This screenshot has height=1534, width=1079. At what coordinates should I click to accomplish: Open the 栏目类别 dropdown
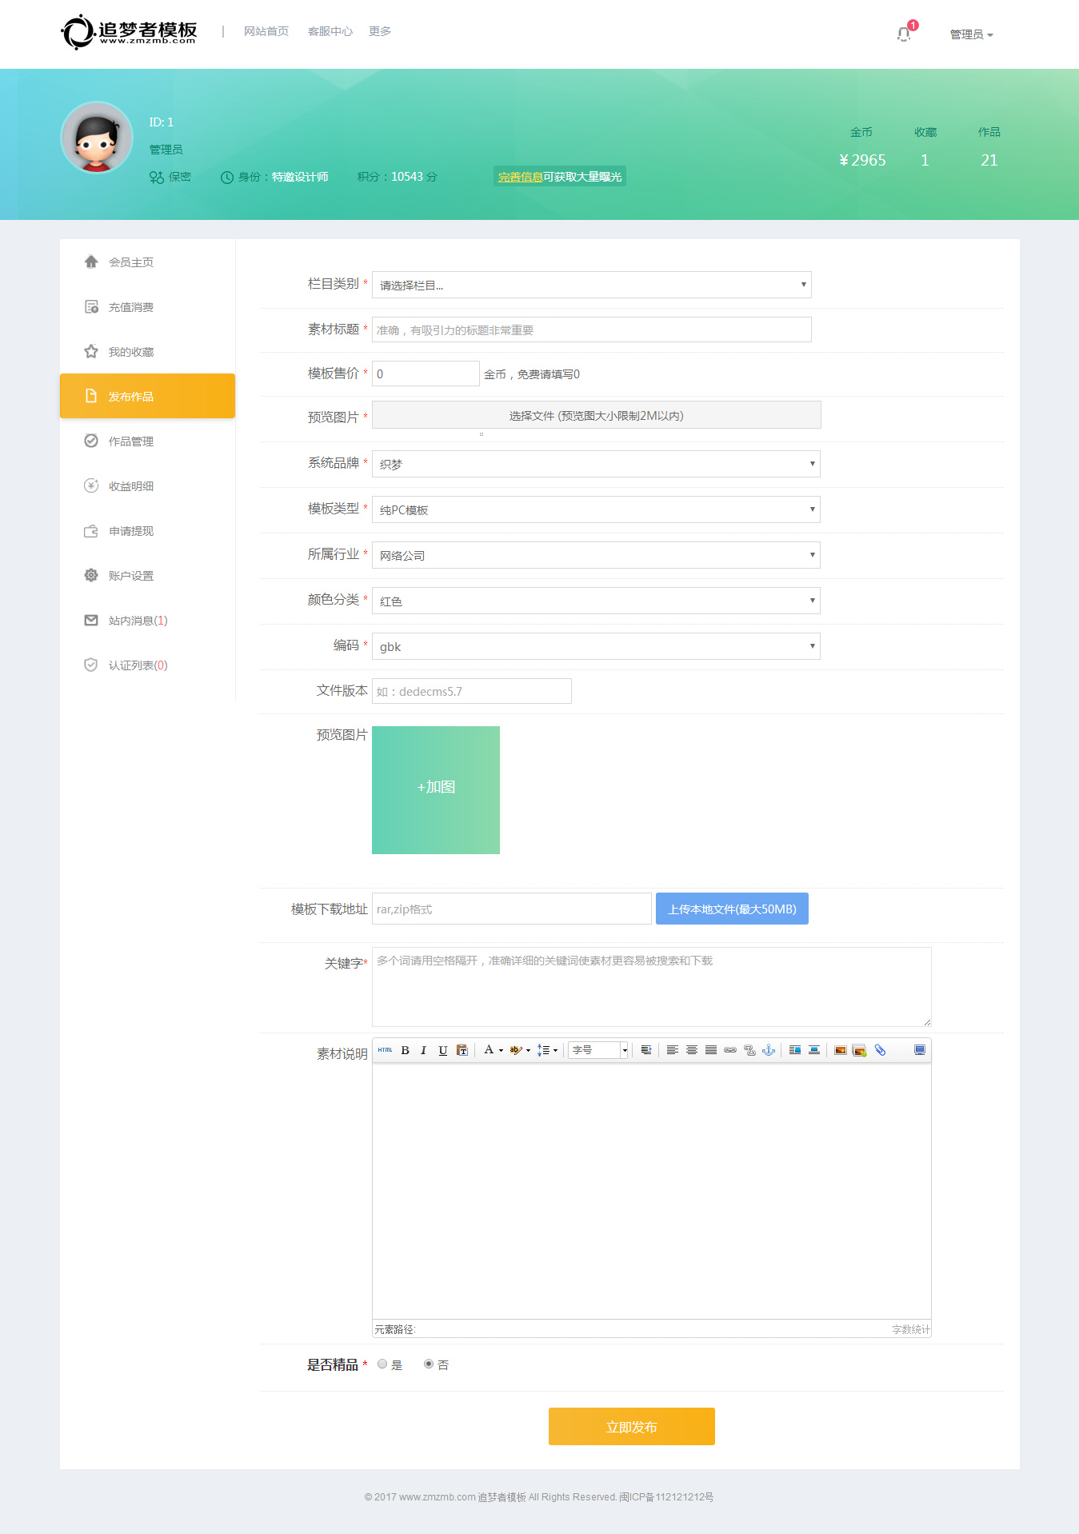point(591,285)
